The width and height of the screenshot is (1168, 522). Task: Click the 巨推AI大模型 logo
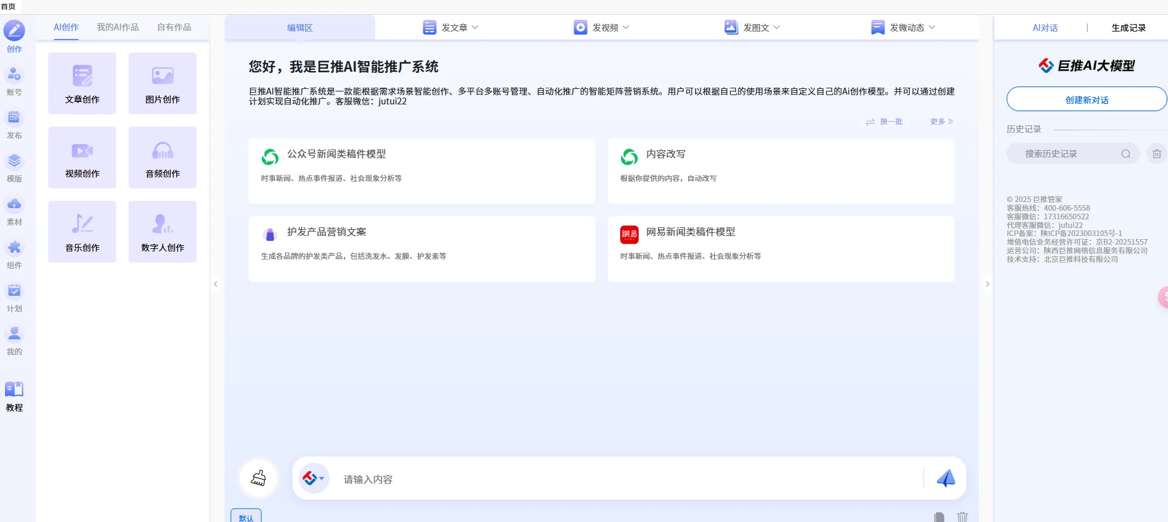[1086, 65]
